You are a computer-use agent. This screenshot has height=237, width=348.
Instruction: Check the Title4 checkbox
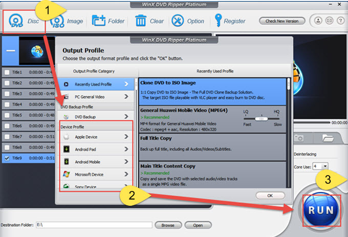click(x=7, y=104)
